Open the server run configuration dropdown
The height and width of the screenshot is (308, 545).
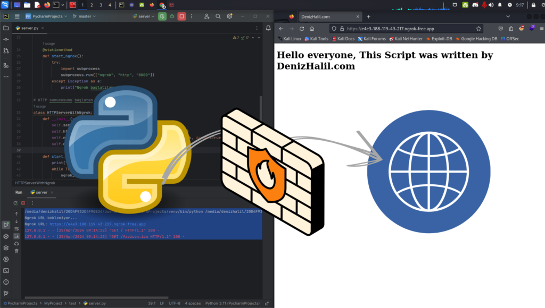(x=144, y=16)
